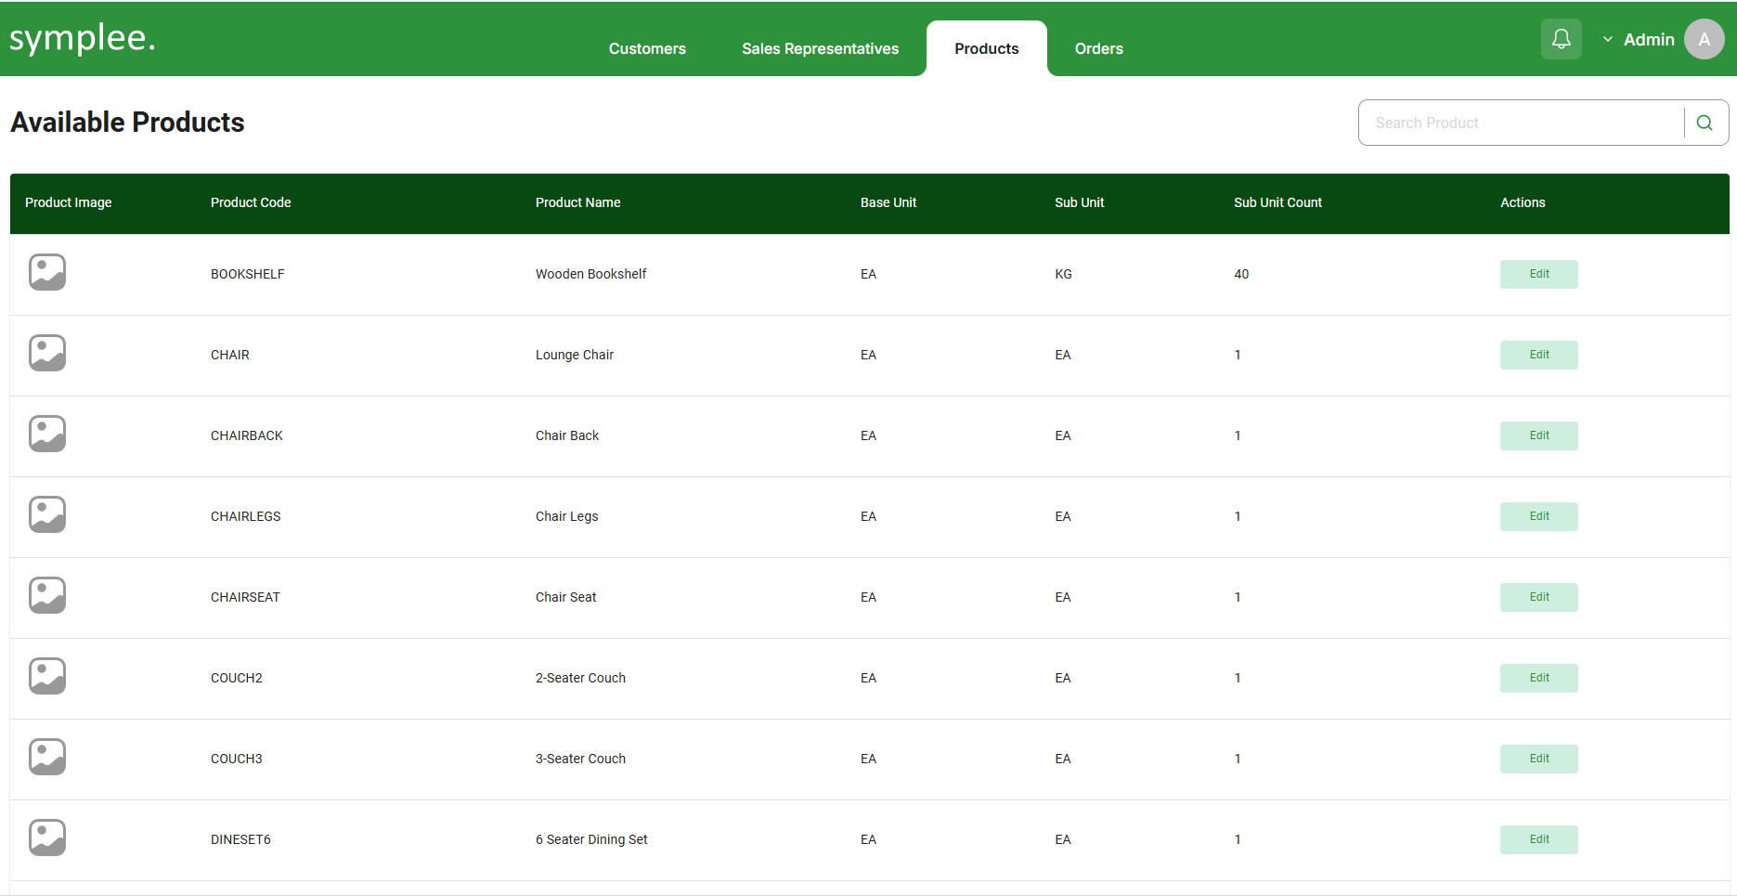Edit the BOOKSHELF product
The height and width of the screenshot is (896, 1737).
[x=1538, y=274]
